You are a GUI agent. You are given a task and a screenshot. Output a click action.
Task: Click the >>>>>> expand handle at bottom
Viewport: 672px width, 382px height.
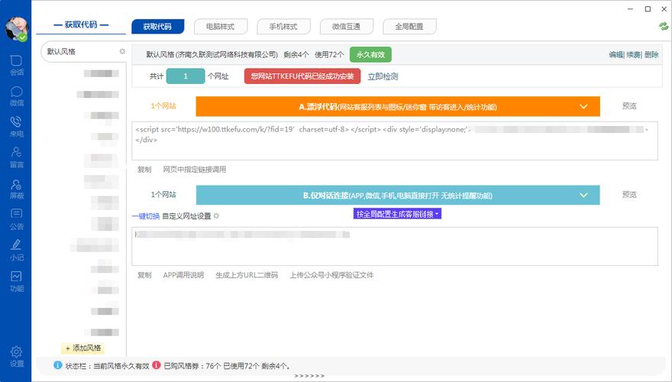309,376
